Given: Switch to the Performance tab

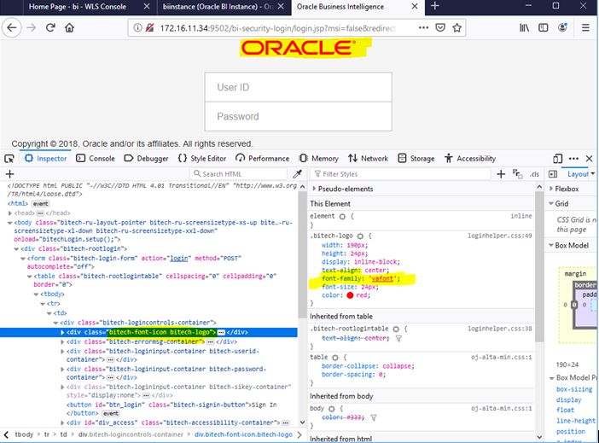Looking at the screenshot, I should point(263,159).
